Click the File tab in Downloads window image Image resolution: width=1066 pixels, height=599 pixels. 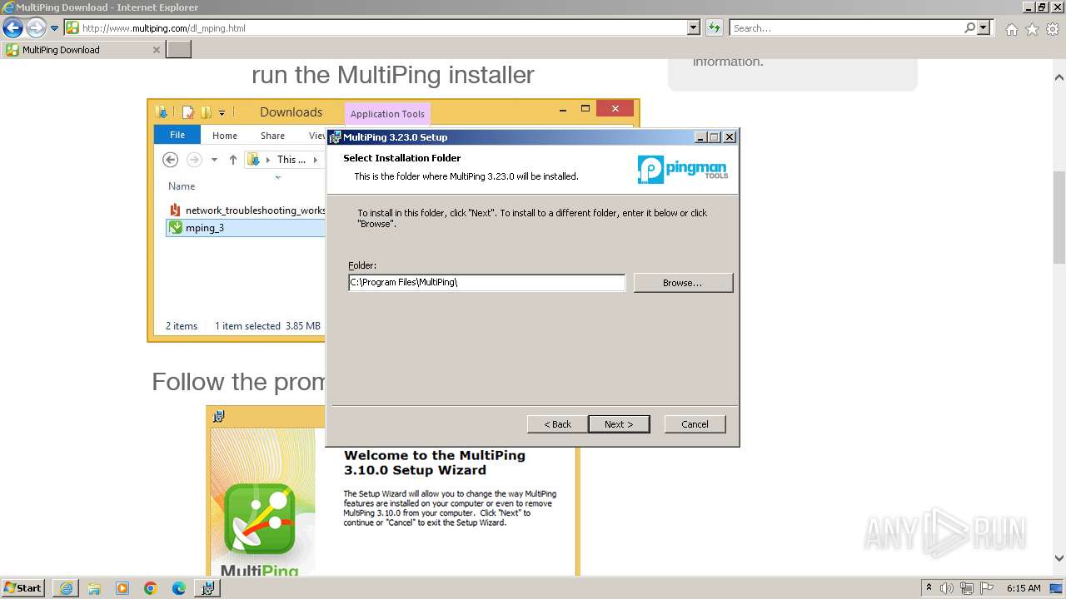pos(177,135)
